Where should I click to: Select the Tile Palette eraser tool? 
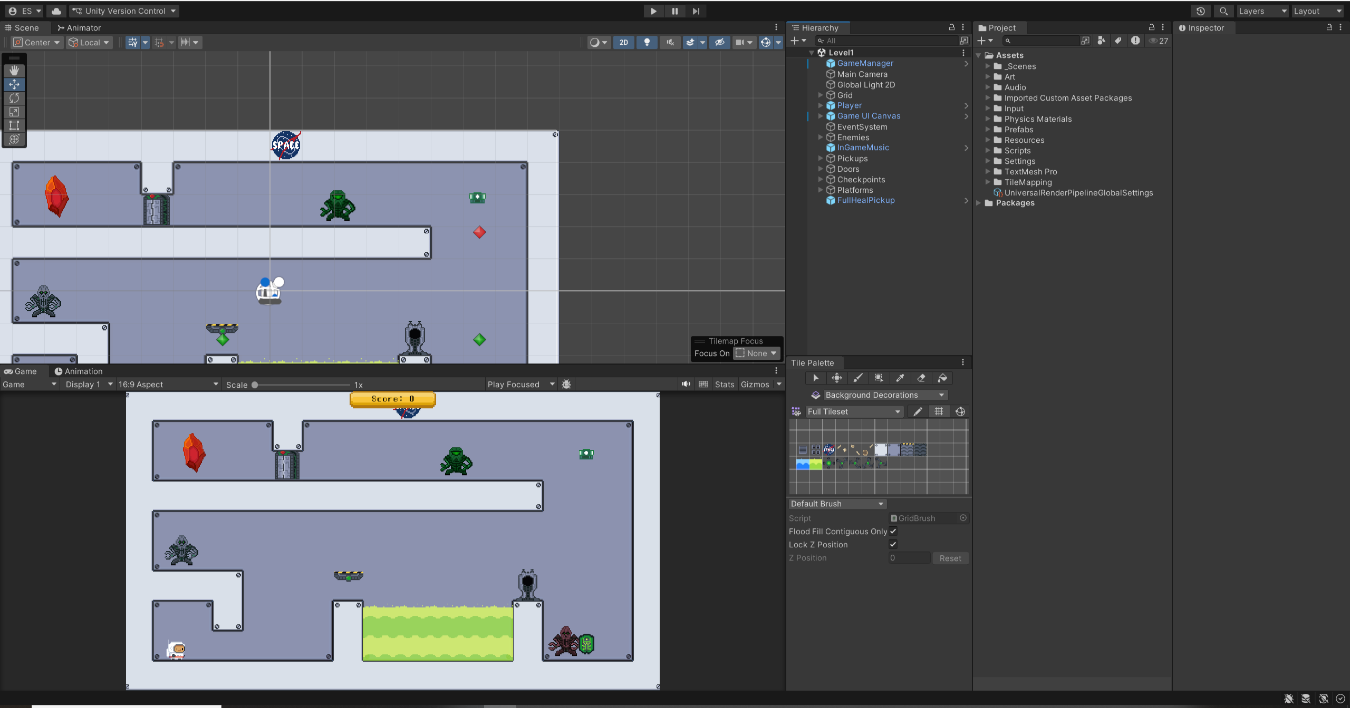pos(921,378)
